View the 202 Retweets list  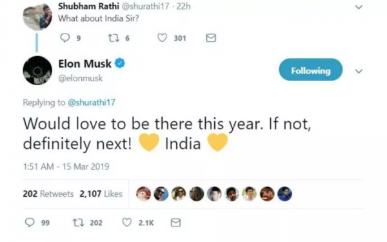[x=48, y=194]
